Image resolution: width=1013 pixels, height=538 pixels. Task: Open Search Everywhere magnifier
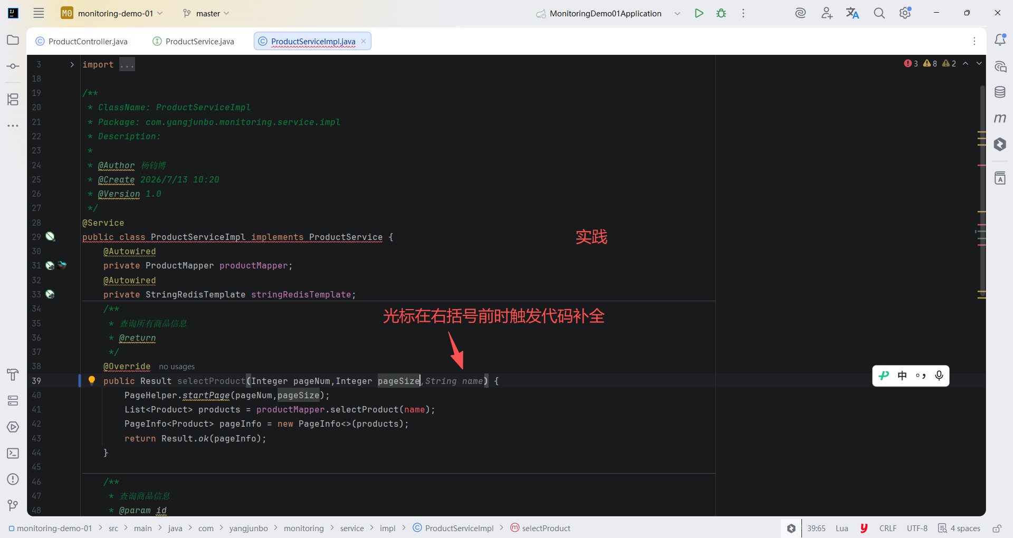(x=879, y=13)
